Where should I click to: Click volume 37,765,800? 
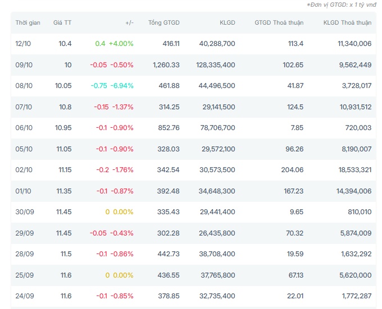pyautogui.click(x=218, y=275)
